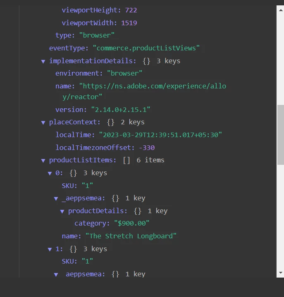Image resolution: width=284 pixels, height=297 pixels.
Task: Click the placeContext key label
Action: pos(75,122)
